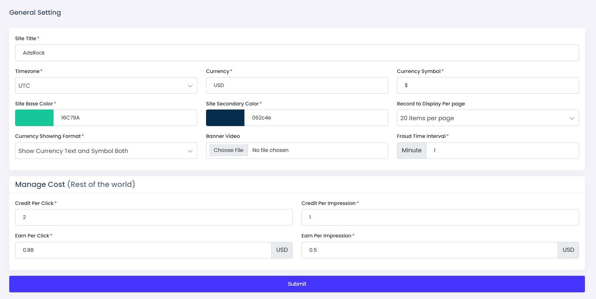The width and height of the screenshot is (596, 299).
Task: Edit the Site Base Color hex field
Action: (x=125, y=118)
